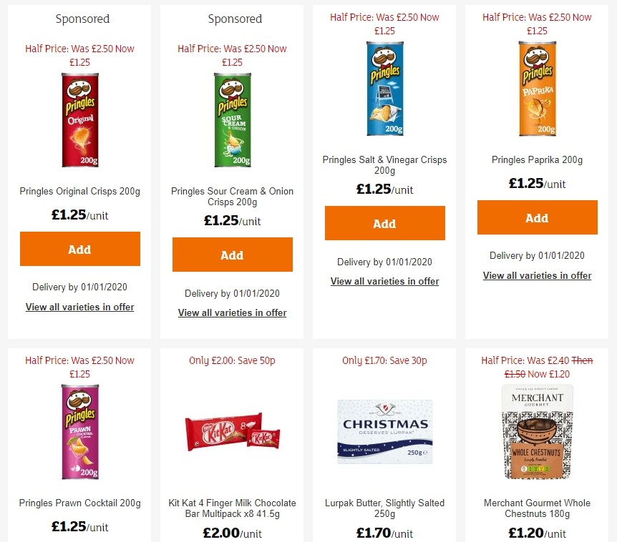Add Pringles Paprika 200g to basket

pyautogui.click(x=537, y=217)
